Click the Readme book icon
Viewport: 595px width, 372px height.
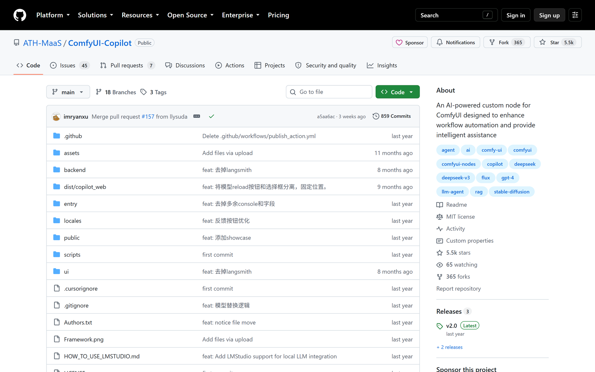[439, 205]
